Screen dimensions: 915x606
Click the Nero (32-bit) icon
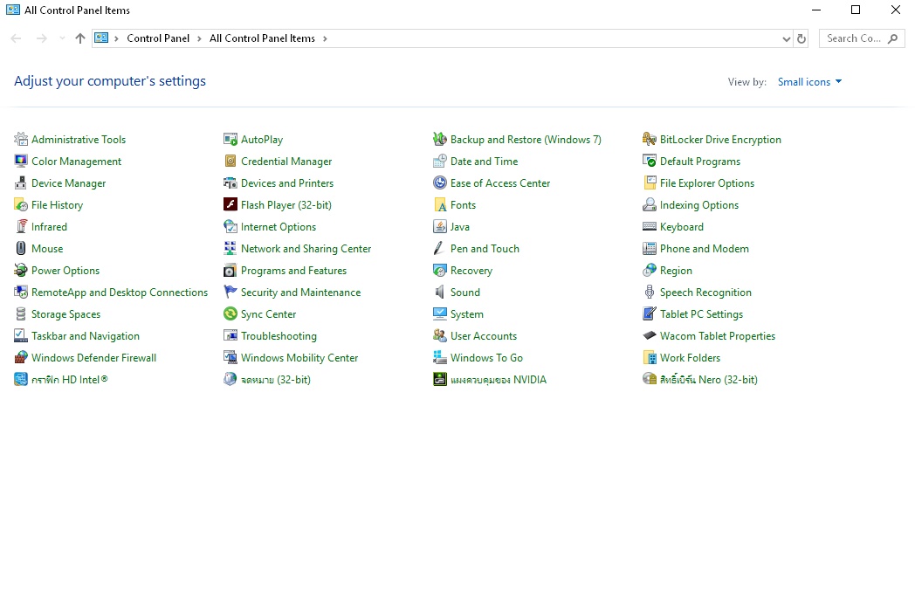click(650, 380)
